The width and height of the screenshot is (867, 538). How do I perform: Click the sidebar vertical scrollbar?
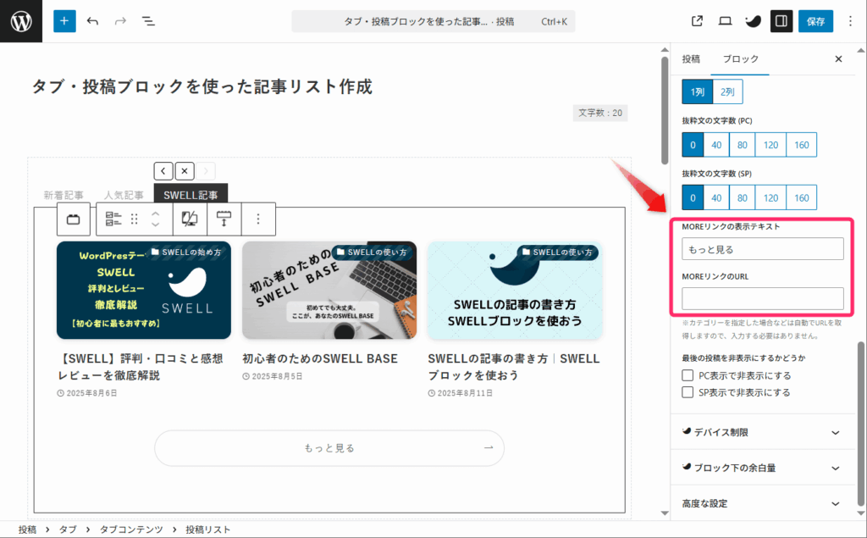click(861, 424)
